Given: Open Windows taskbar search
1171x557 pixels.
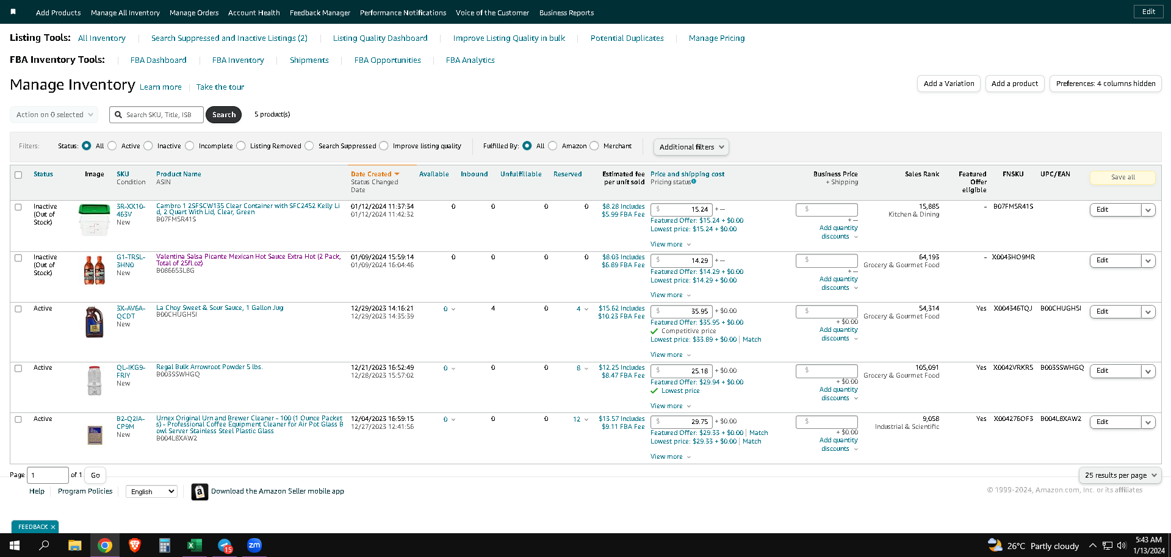Looking at the screenshot, I should (44, 545).
